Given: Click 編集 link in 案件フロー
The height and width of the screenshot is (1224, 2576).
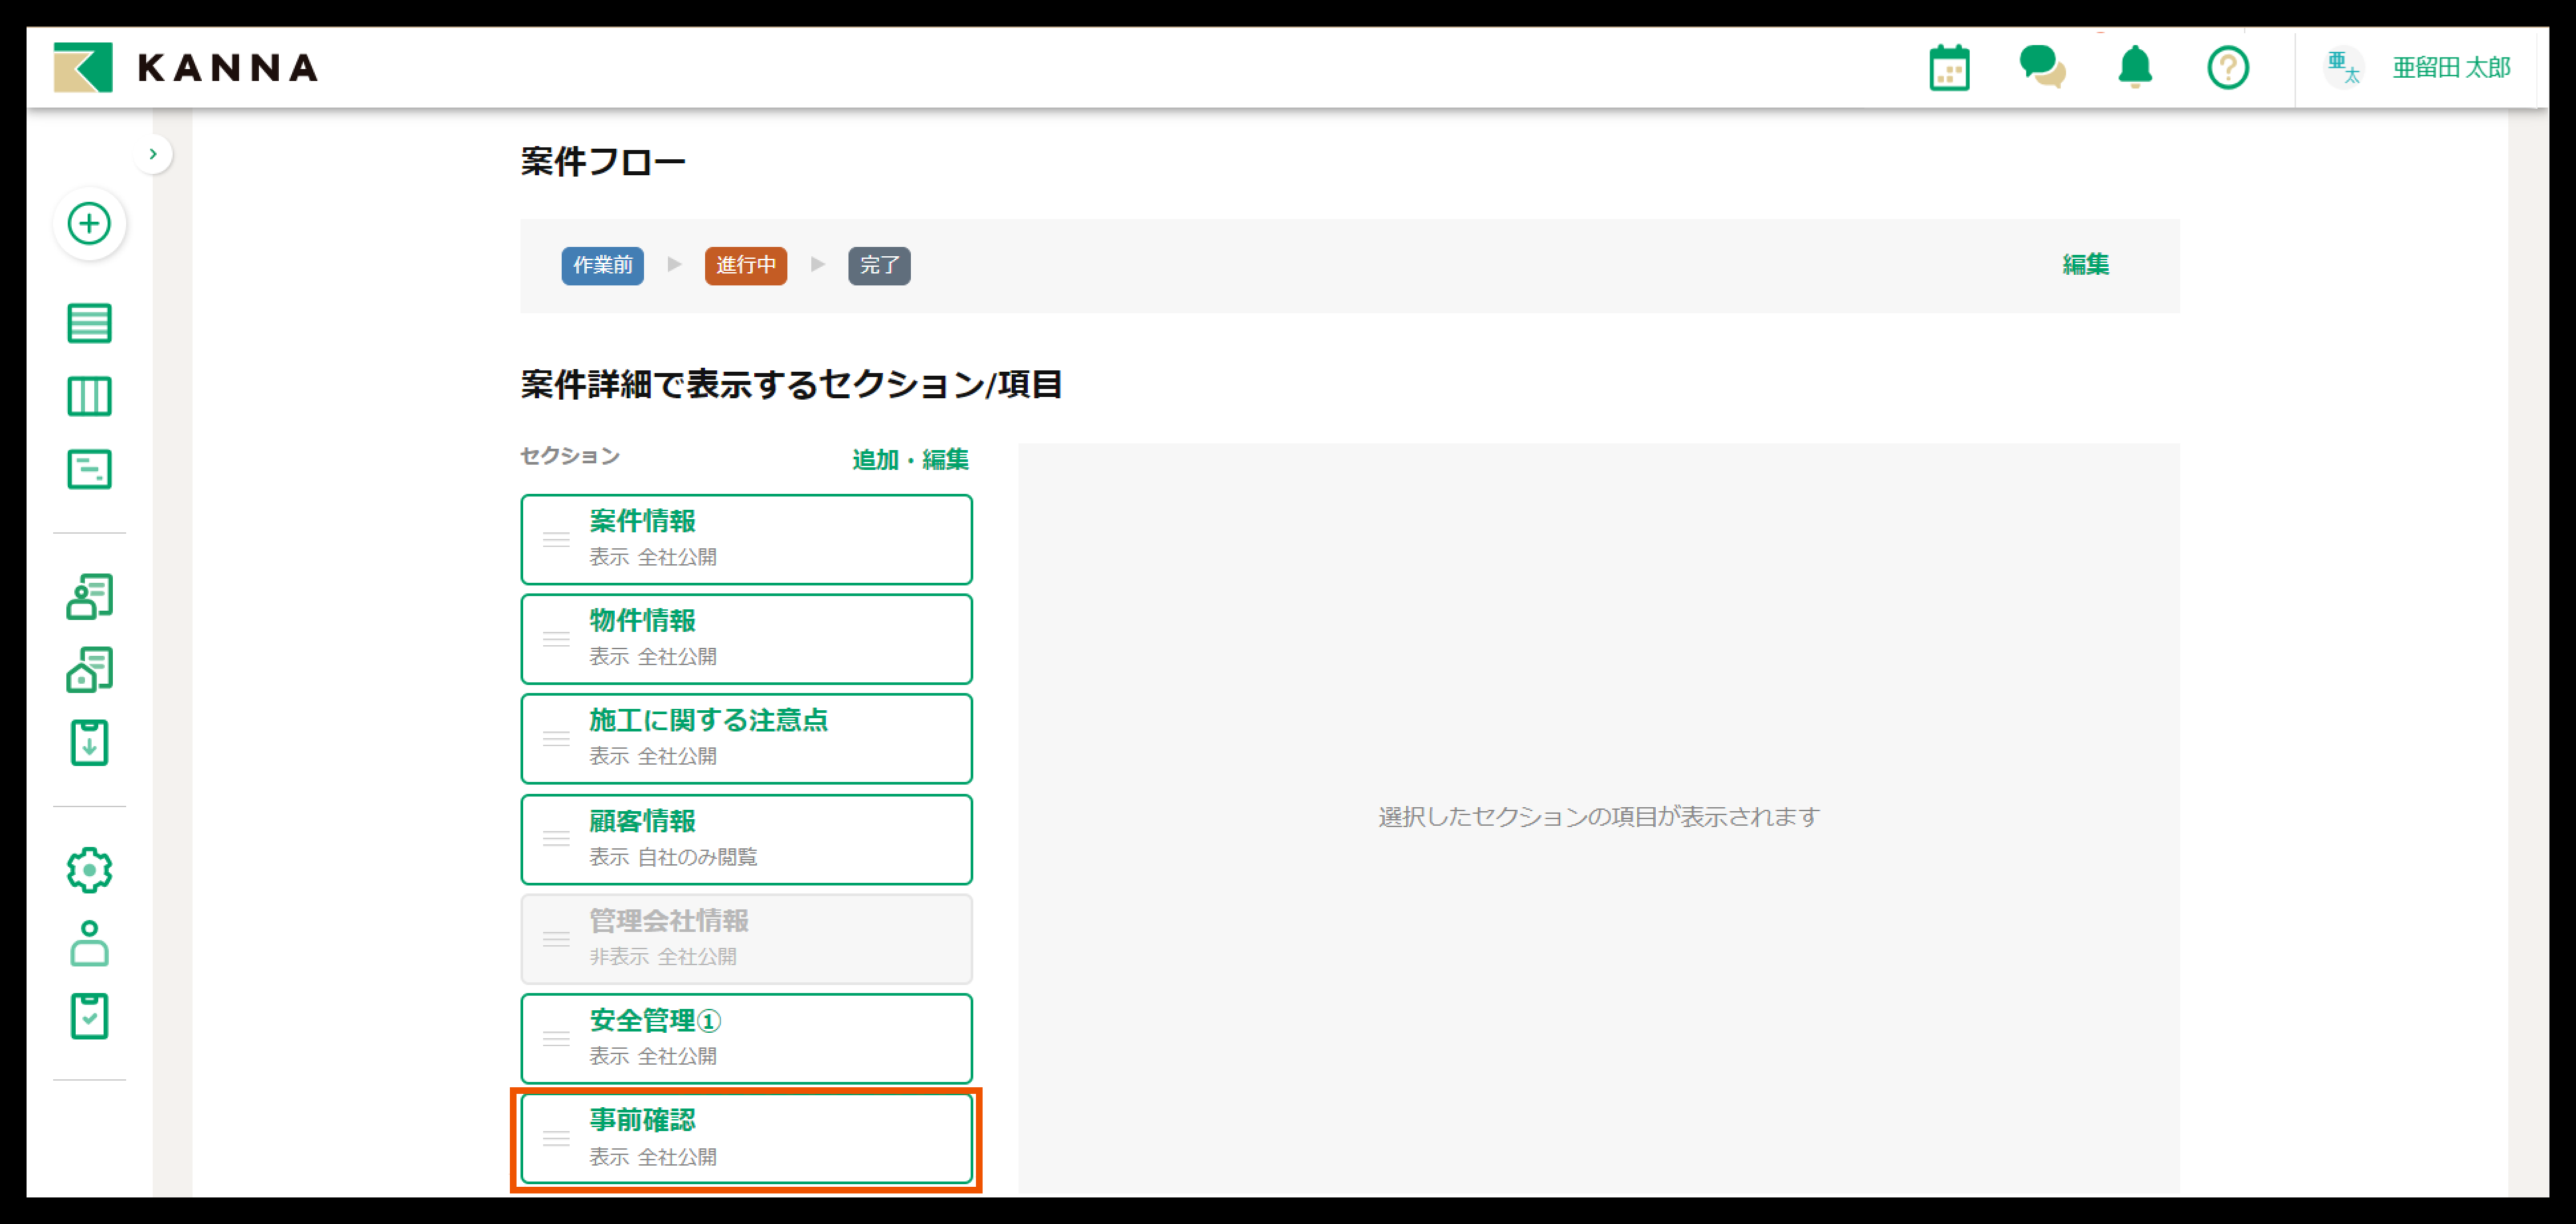Looking at the screenshot, I should (2086, 265).
